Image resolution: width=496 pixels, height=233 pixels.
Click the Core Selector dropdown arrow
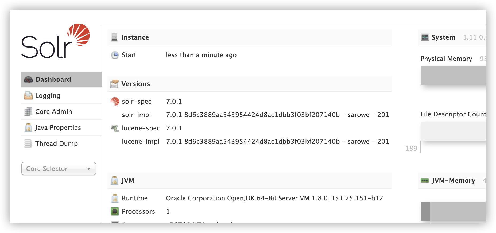89,169
